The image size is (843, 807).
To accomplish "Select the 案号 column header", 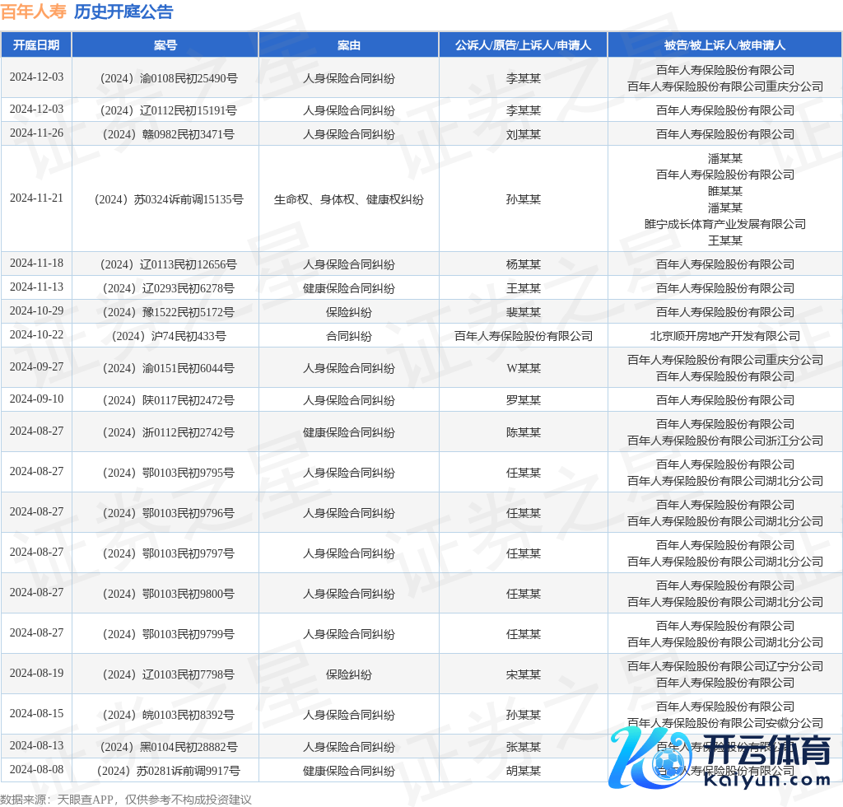I will [x=165, y=45].
